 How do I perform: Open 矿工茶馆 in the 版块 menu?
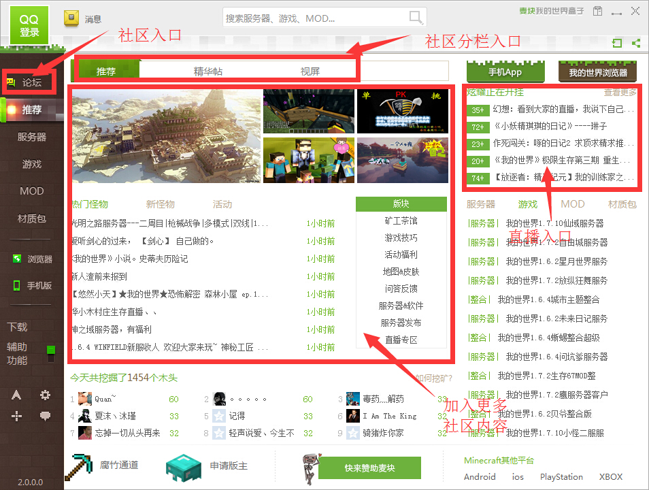(402, 220)
